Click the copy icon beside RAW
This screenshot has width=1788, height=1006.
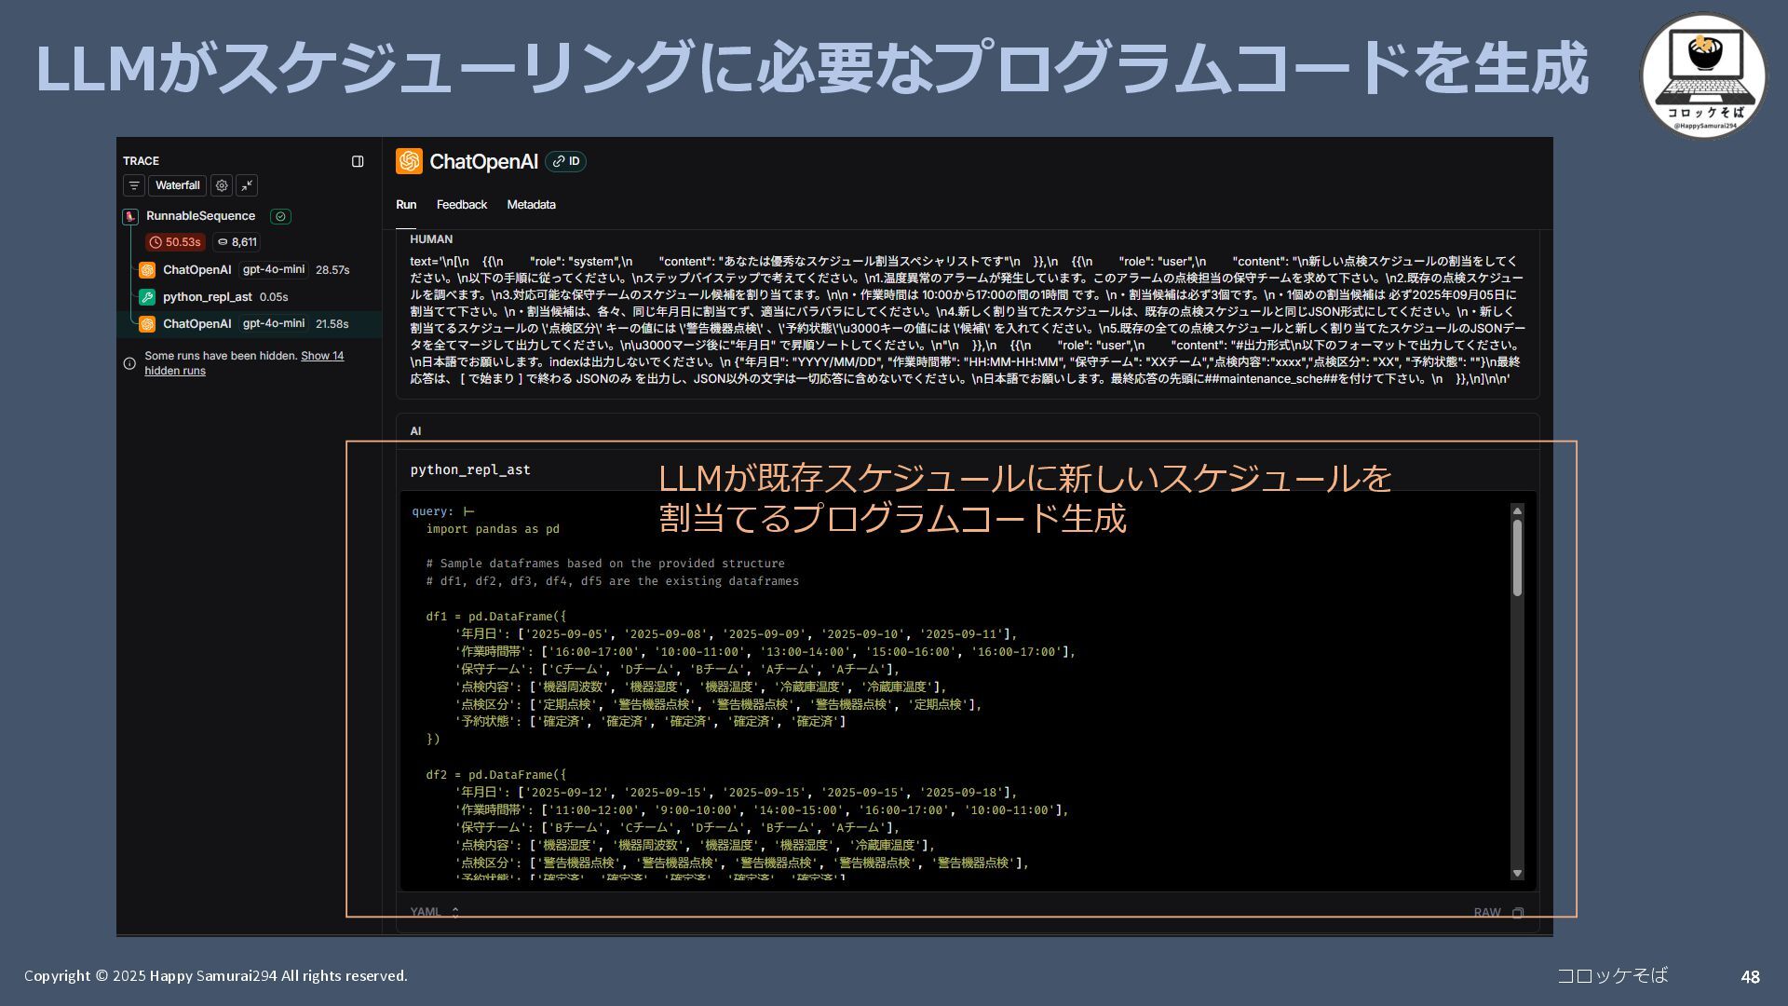tap(1518, 913)
